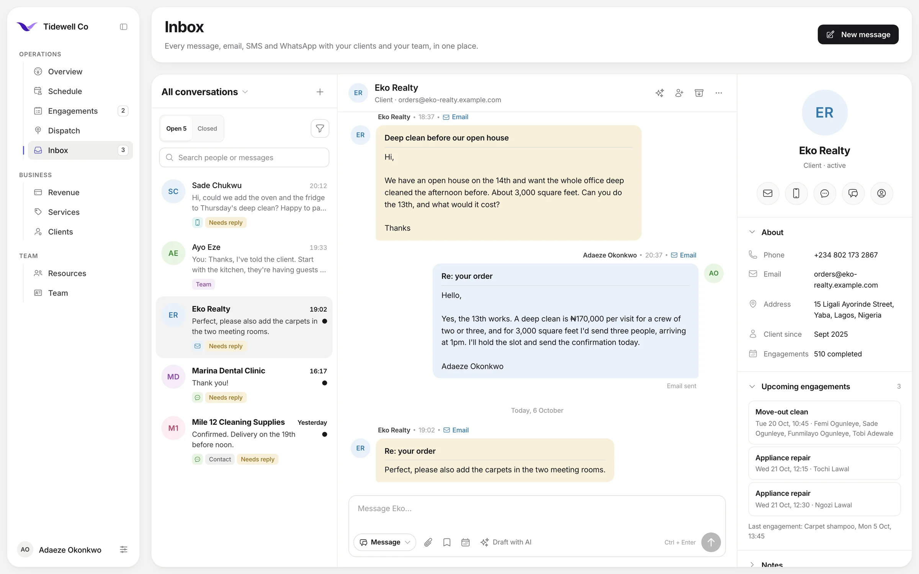919x574 pixels.
Task: Attach a file with the paperclip icon
Action: [428, 542]
